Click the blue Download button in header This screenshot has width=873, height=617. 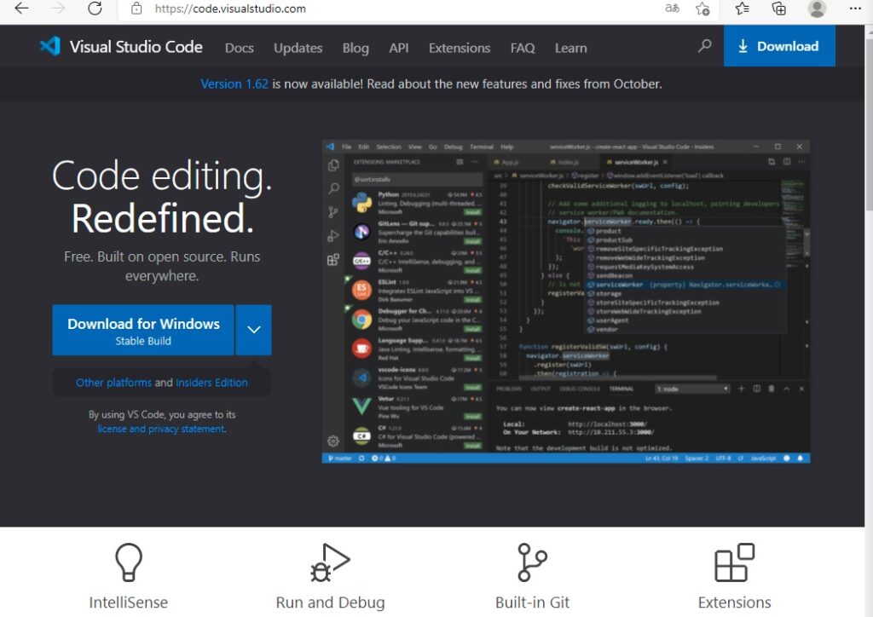tap(779, 46)
